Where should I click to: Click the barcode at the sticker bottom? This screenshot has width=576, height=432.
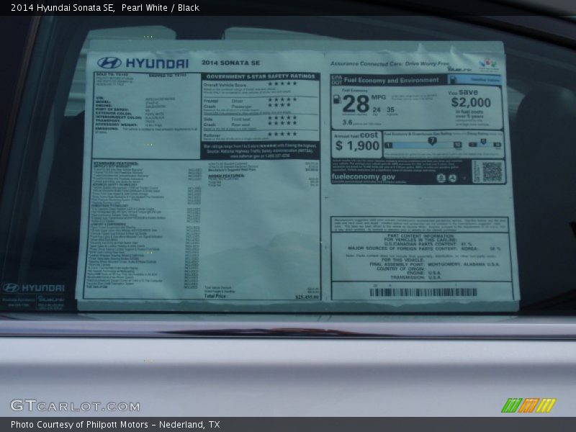click(423, 292)
